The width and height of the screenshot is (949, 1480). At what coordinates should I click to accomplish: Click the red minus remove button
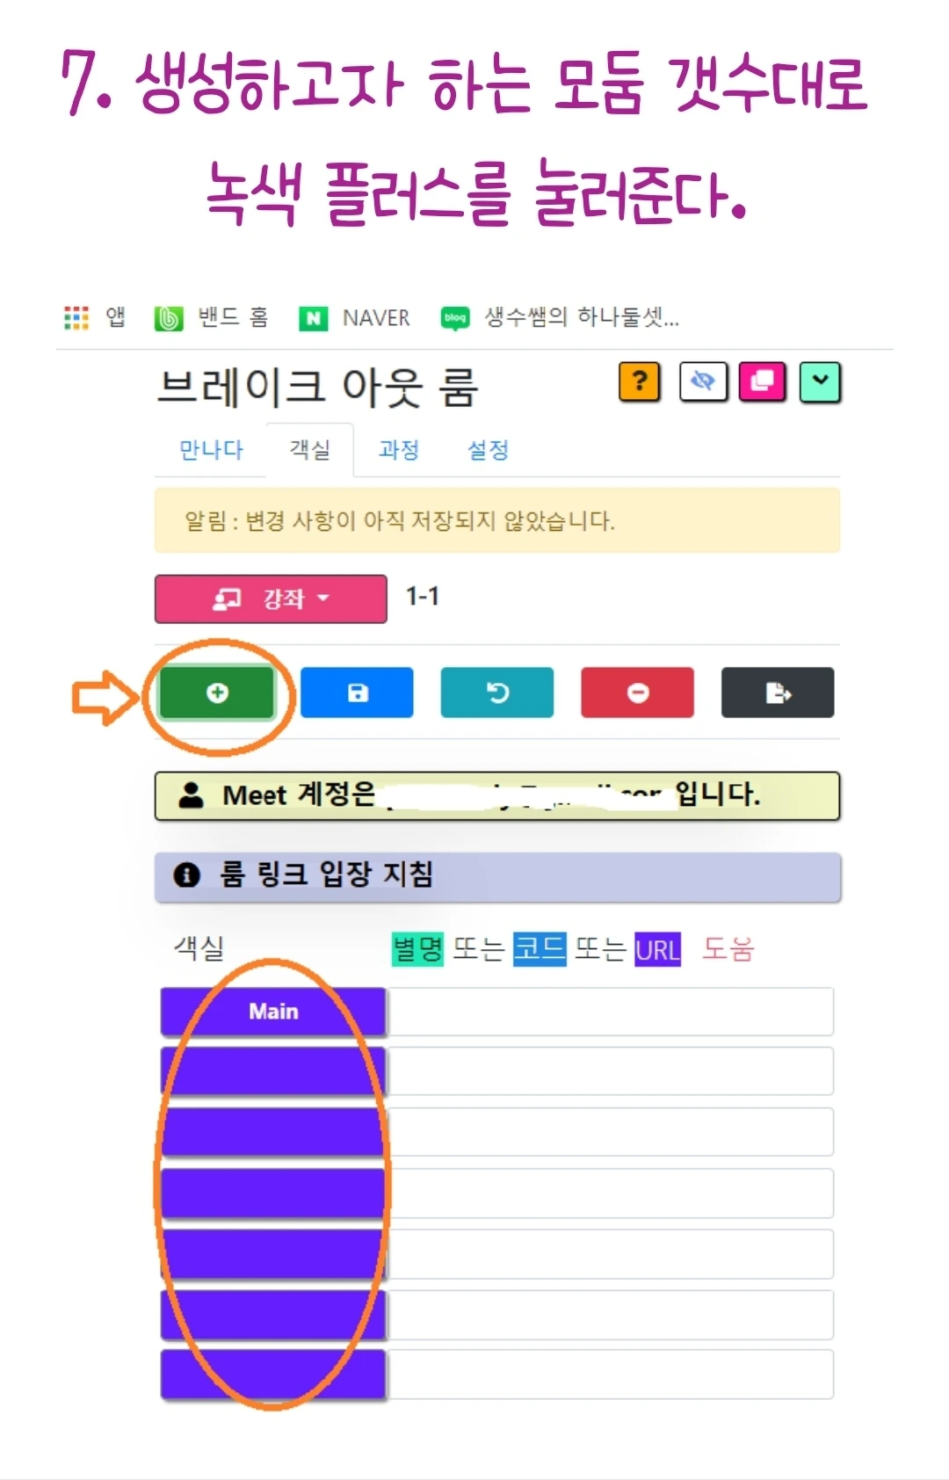[x=637, y=693]
